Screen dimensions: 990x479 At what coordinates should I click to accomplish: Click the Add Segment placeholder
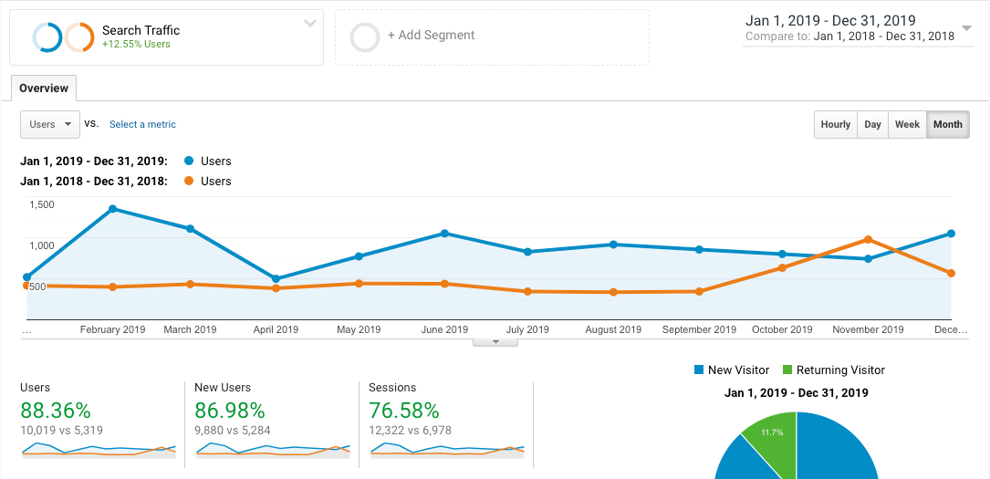492,37
